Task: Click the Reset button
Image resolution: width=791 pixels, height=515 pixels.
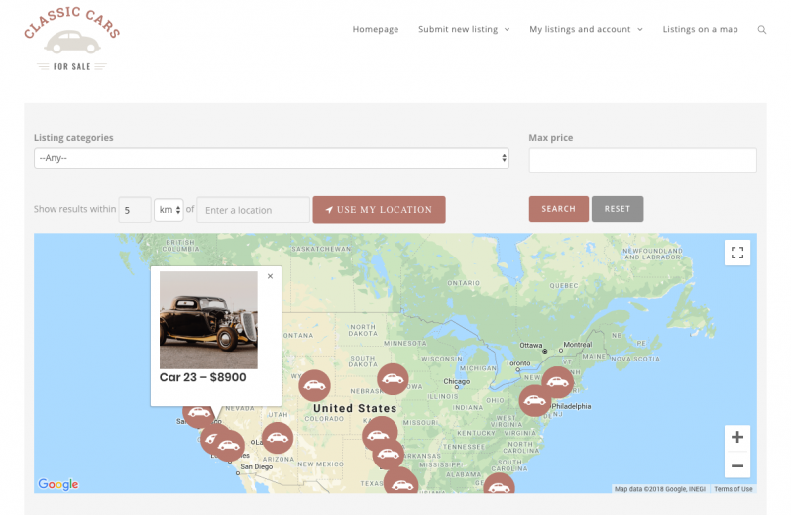Action: [x=618, y=209]
